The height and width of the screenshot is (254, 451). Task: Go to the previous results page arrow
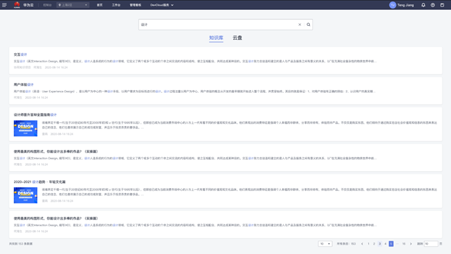362,243
